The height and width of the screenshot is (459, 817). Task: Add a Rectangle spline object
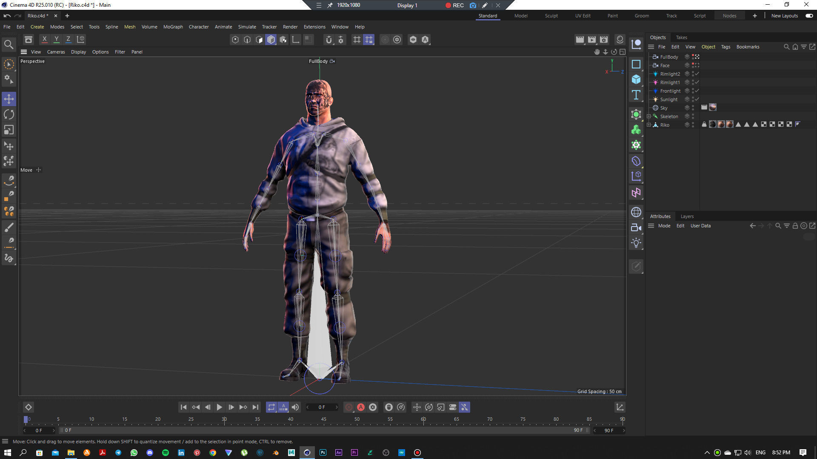point(636,64)
